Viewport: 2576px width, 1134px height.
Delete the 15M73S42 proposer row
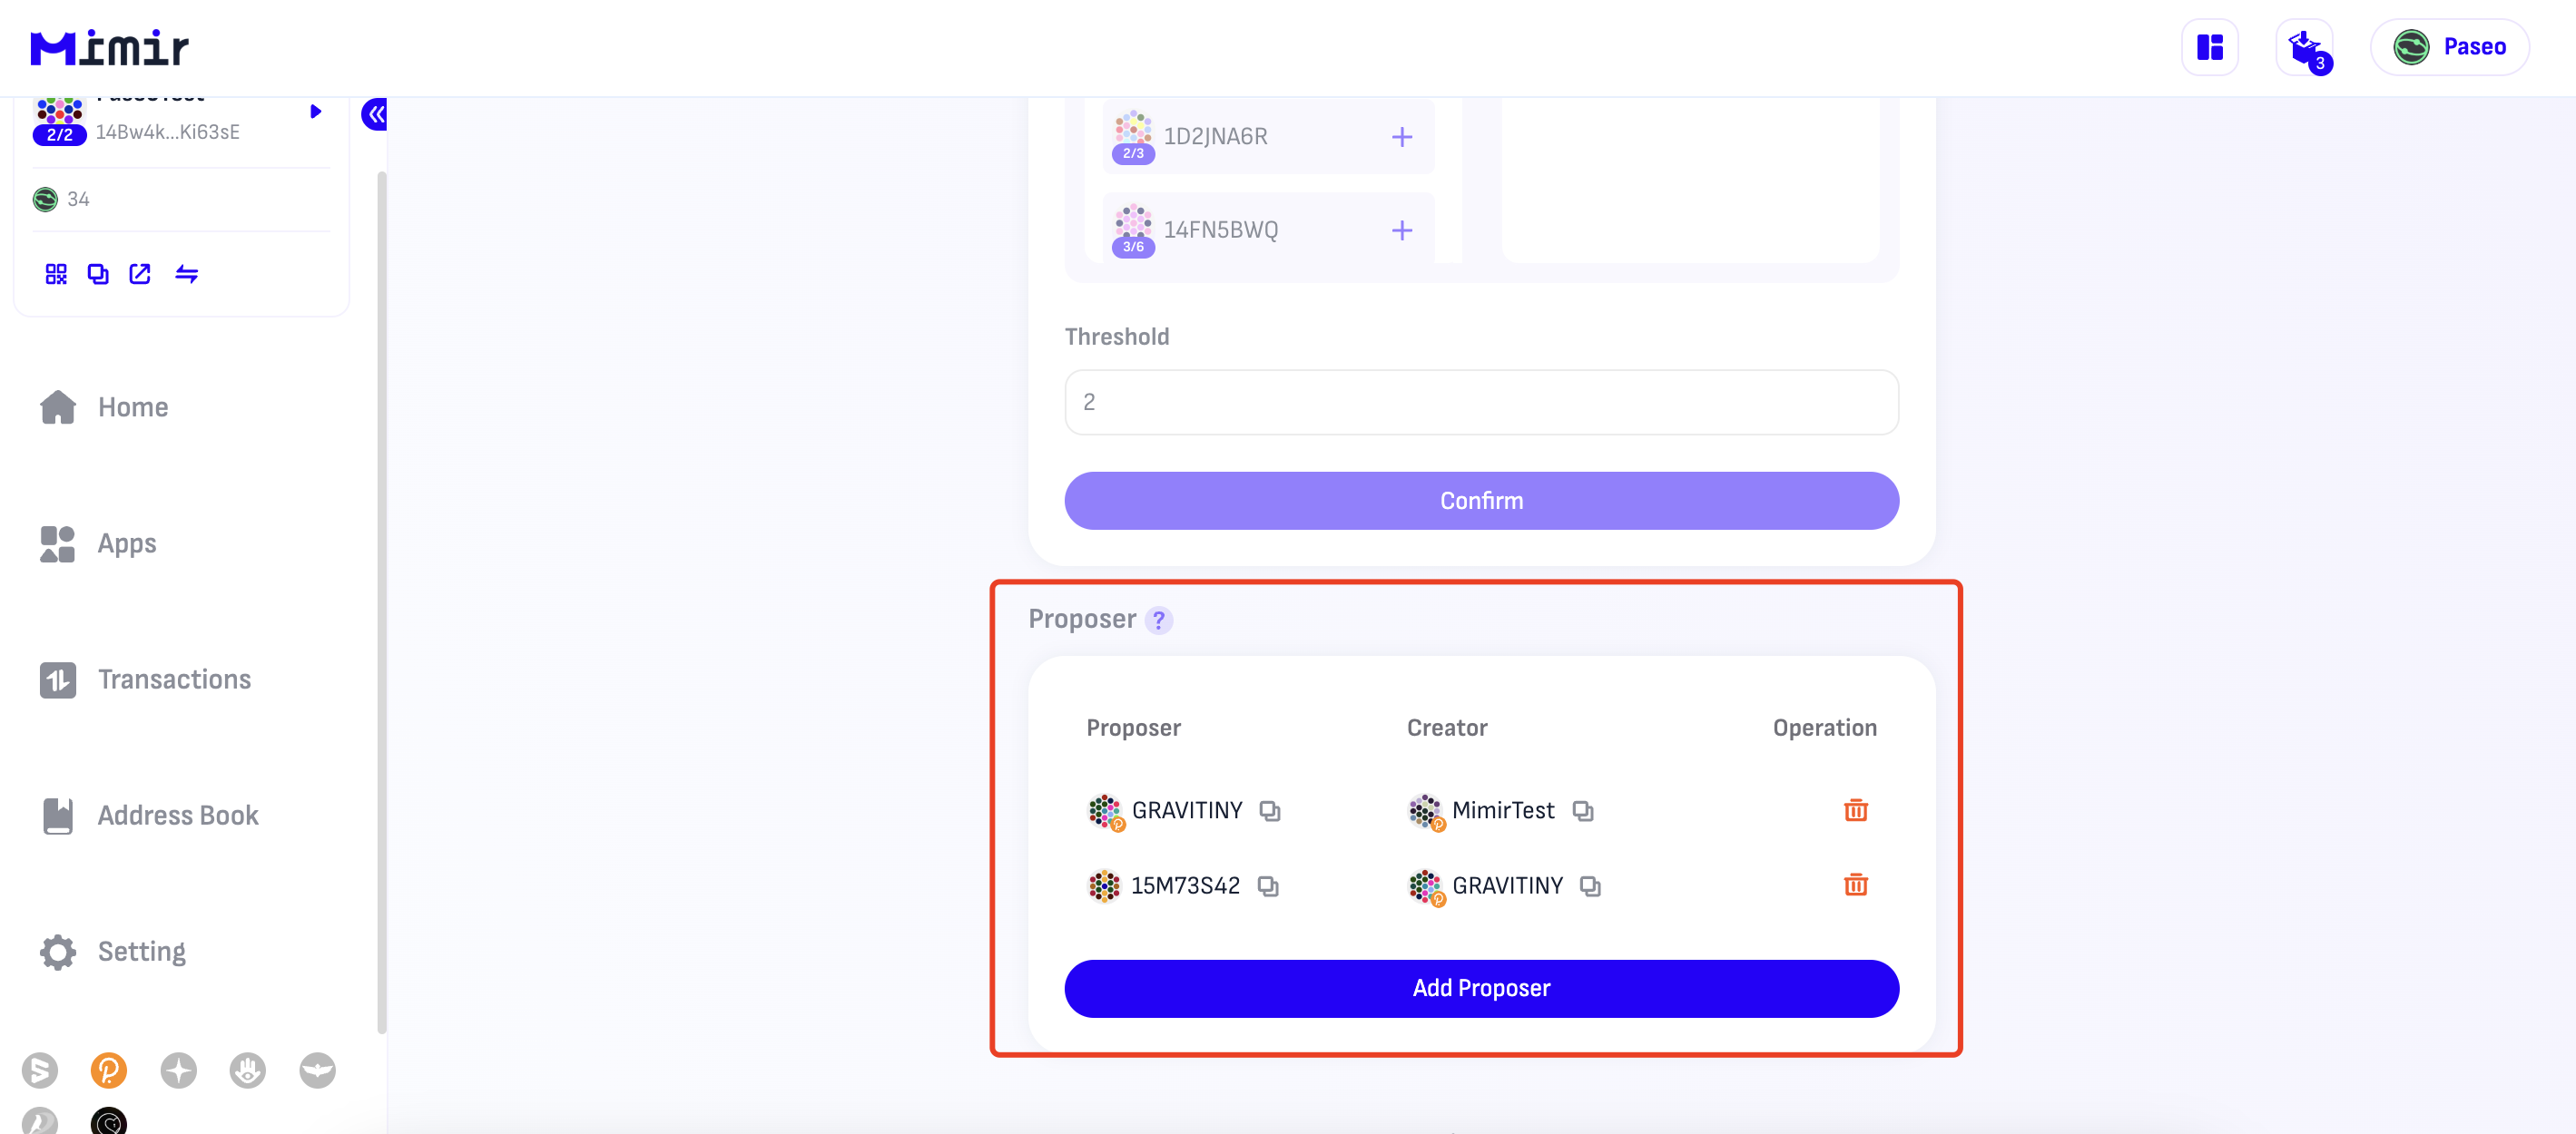1855,885
